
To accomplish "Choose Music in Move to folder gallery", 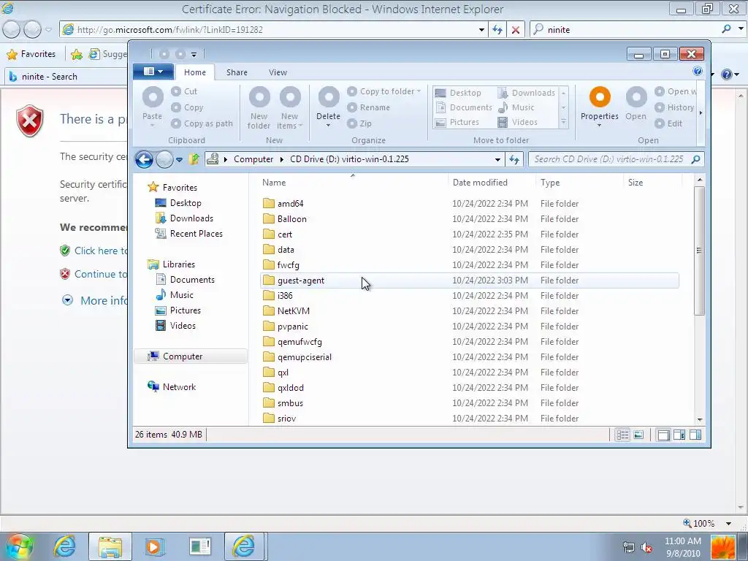I will [x=516, y=107].
